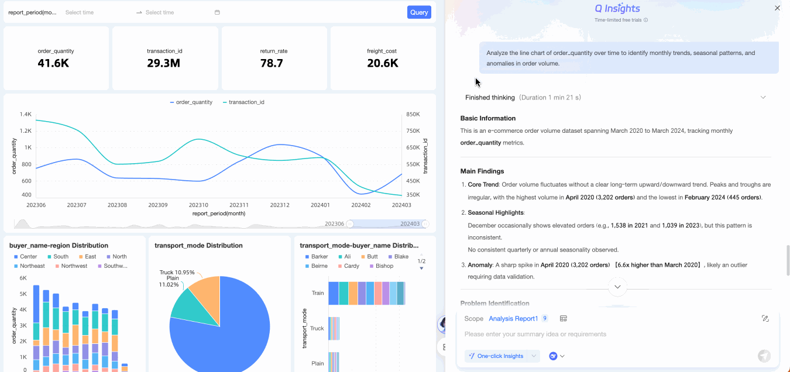Close the Q Insights panel
790x372 pixels.
(777, 8)
